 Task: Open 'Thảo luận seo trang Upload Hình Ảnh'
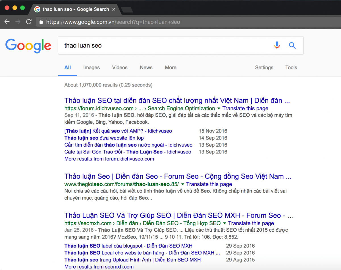point(132,260)
